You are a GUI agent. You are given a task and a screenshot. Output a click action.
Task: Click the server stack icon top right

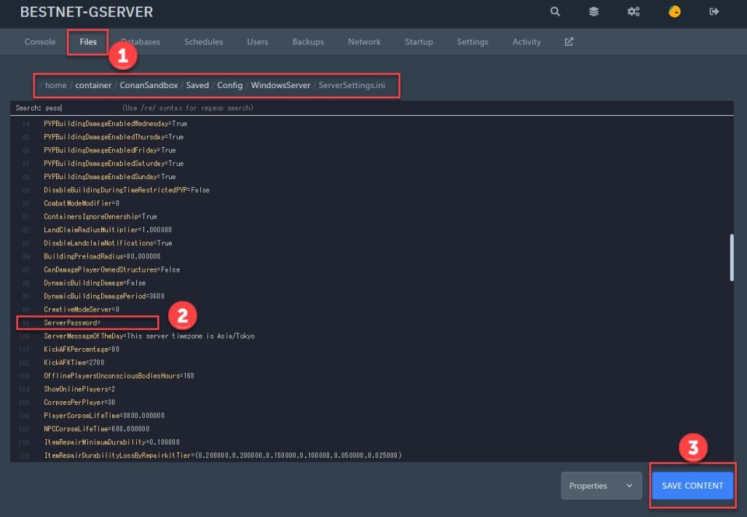point(593,12)
